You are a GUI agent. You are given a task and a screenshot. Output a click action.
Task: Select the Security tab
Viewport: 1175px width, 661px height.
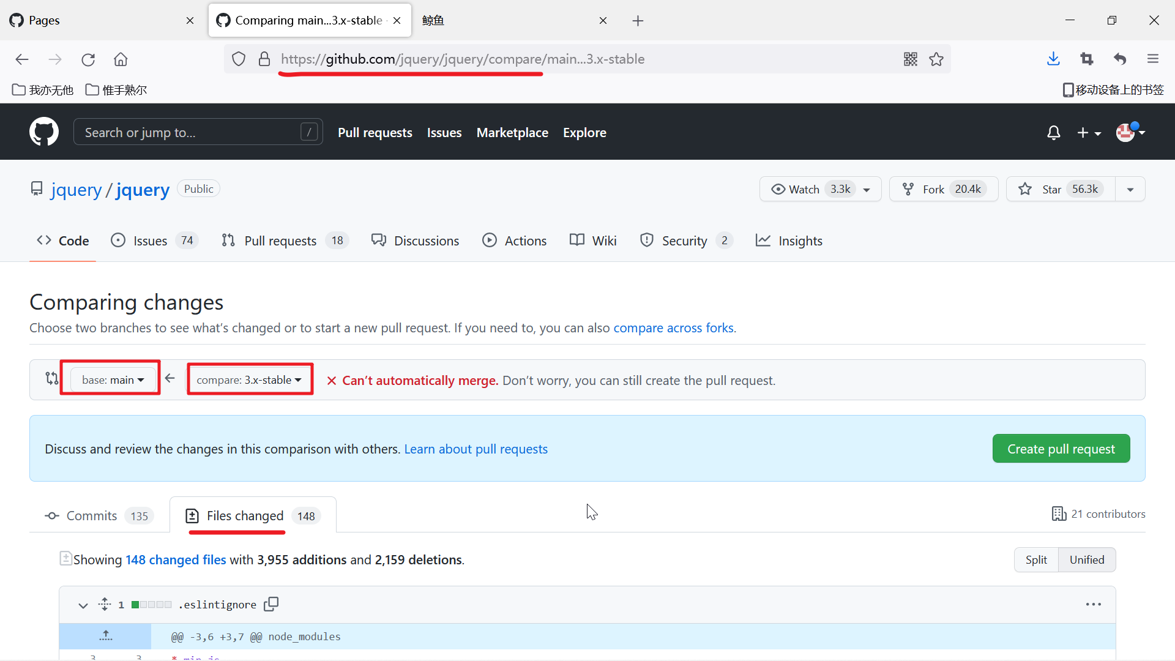click(x=685, y=241)
